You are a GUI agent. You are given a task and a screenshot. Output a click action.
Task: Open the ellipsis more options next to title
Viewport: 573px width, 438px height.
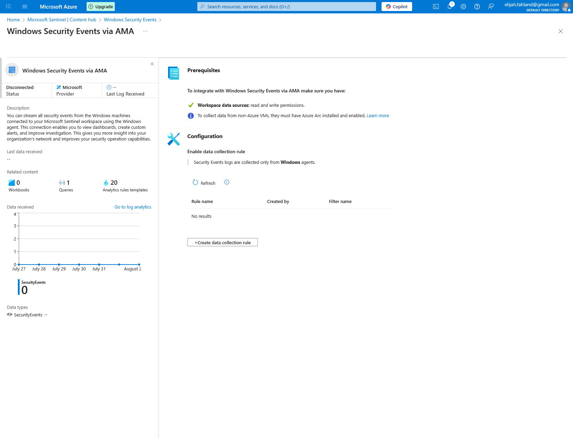click(x=145, y=31)
